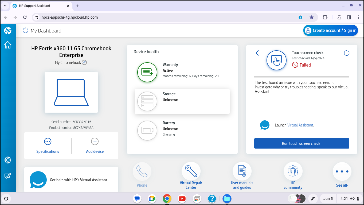Open the Warranty device health item
This screenshot has height=205, width=364.
click(x=182, y=72)
